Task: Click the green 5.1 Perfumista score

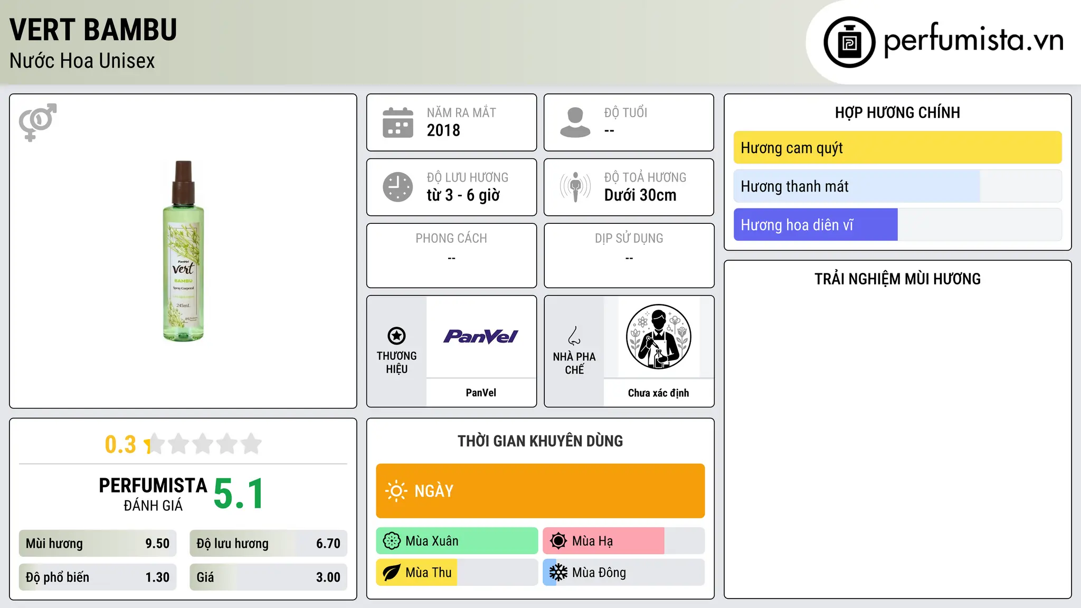Action: [x=239, y=494]
